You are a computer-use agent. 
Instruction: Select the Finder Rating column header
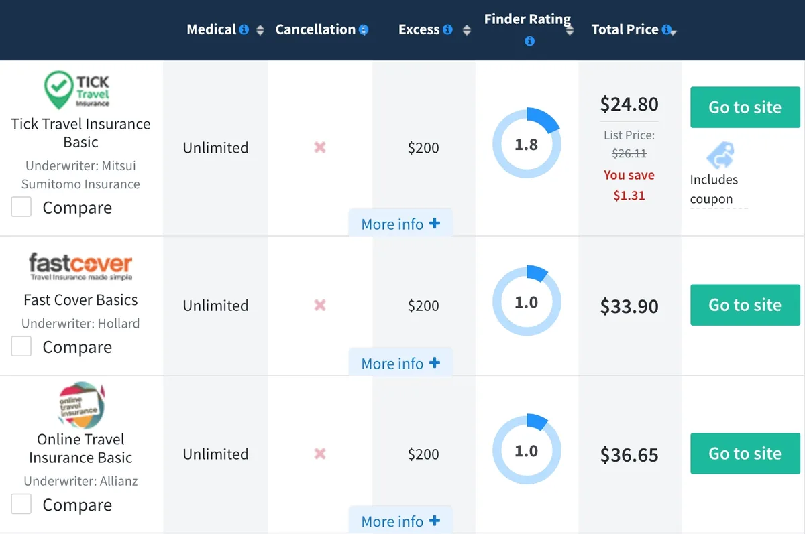pyautogui.click(x=528, y=19)
